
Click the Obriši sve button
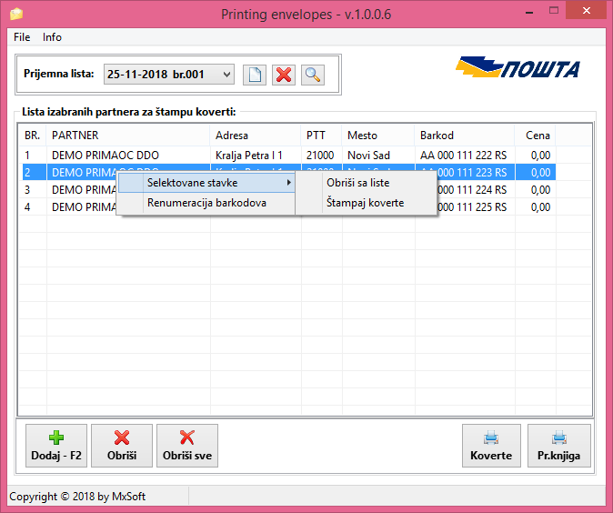(187, 446)
